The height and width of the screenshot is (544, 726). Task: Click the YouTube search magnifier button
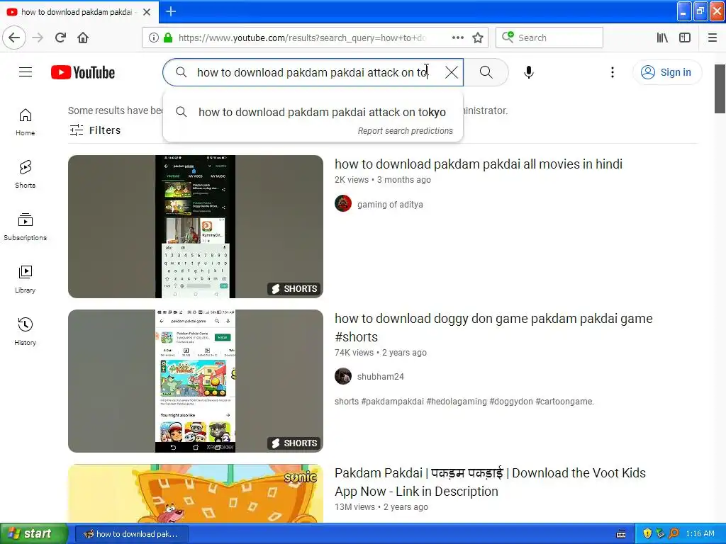pyautogui.click(x=486, y=72)
